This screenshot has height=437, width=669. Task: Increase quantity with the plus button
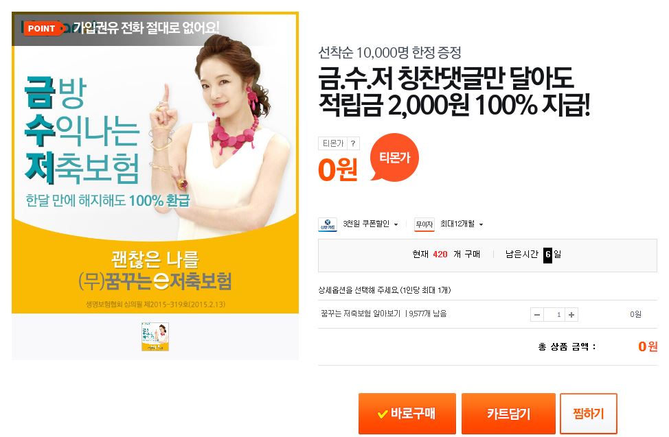(x=571, y=315)
